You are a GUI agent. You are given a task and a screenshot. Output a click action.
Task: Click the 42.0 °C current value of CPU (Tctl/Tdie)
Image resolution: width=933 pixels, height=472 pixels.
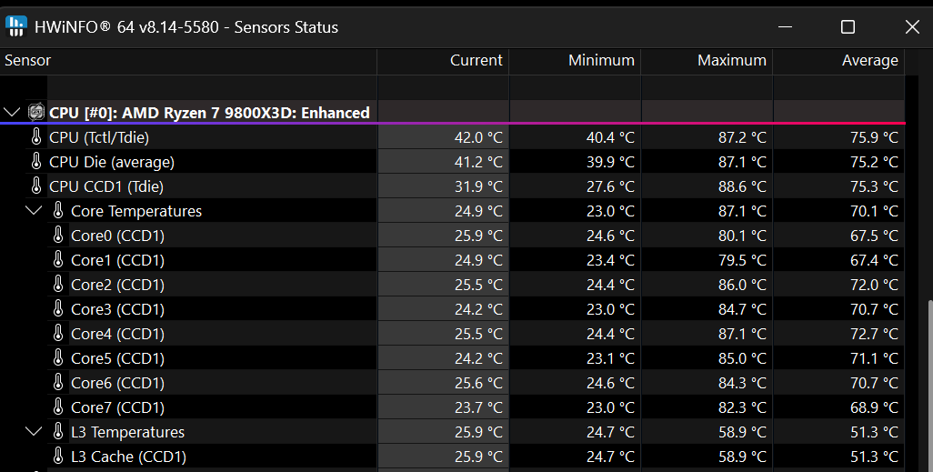[479, 137]
